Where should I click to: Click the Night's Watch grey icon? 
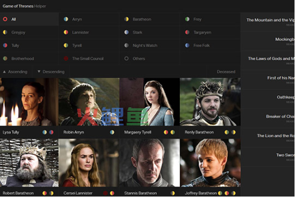126,46
